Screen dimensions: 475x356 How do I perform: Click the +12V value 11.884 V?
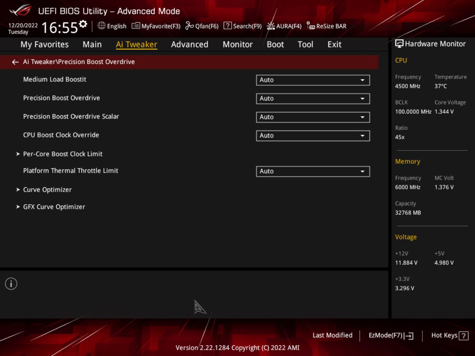406,263
